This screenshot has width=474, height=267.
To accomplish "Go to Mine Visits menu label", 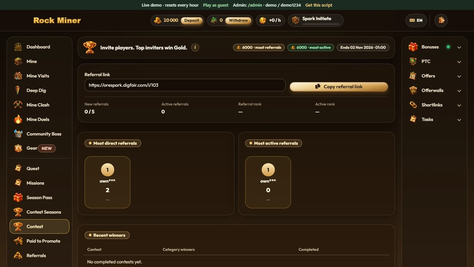I will (38, 76).
